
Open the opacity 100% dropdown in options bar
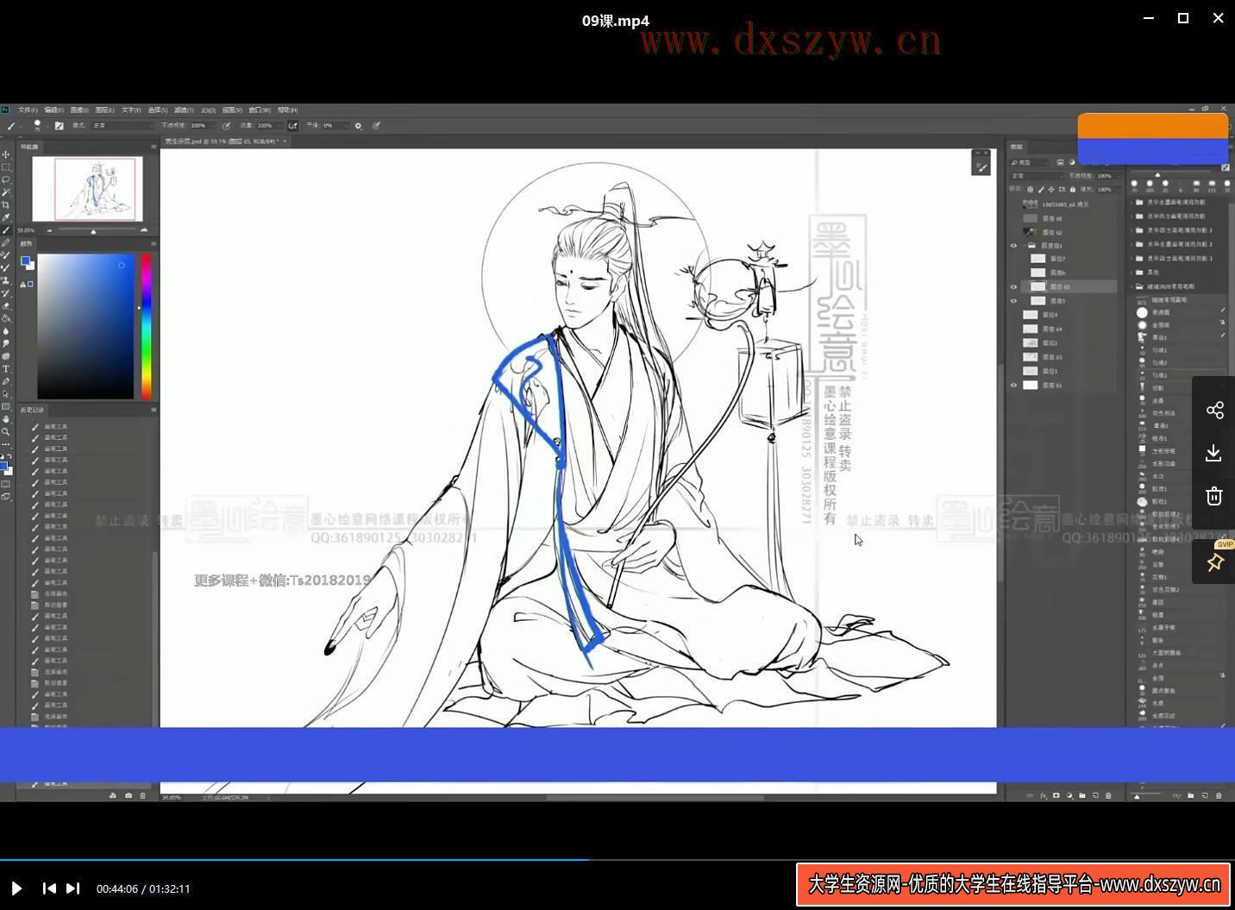pyautogui.click(x=204, y=126)
